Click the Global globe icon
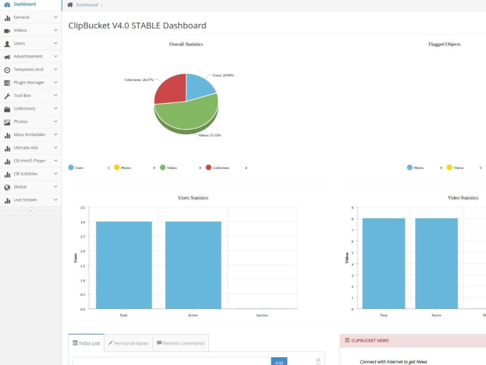 [x=7, y=187]
